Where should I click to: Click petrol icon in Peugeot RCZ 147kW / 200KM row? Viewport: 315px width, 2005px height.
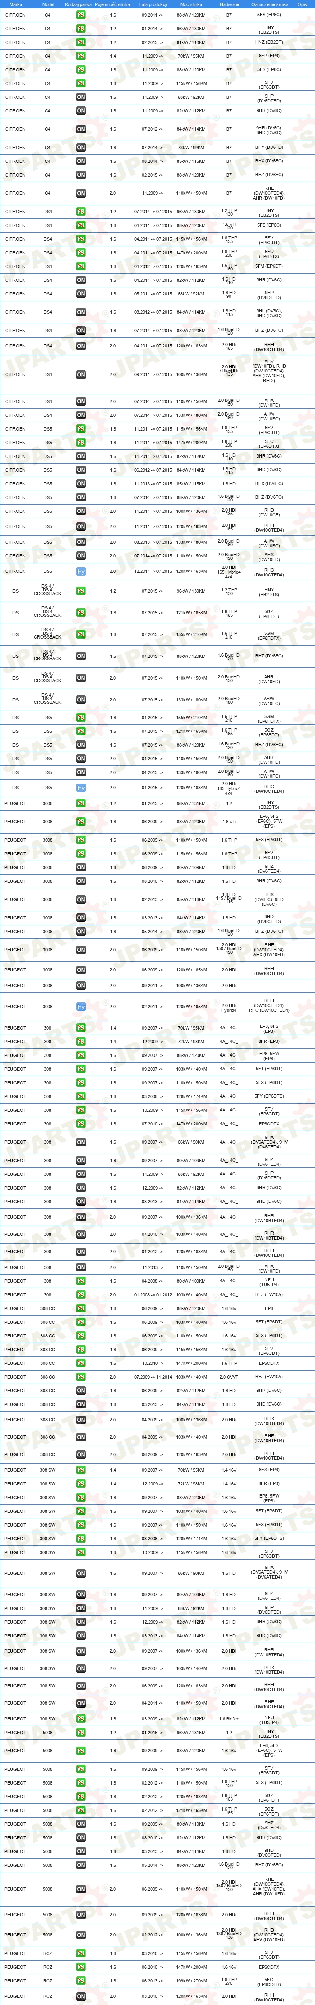81,1967
